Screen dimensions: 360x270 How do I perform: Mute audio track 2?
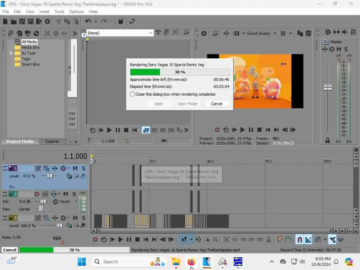tap(66, 194)
